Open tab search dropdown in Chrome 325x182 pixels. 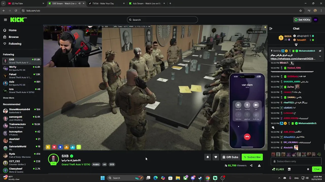click(3, 4)
